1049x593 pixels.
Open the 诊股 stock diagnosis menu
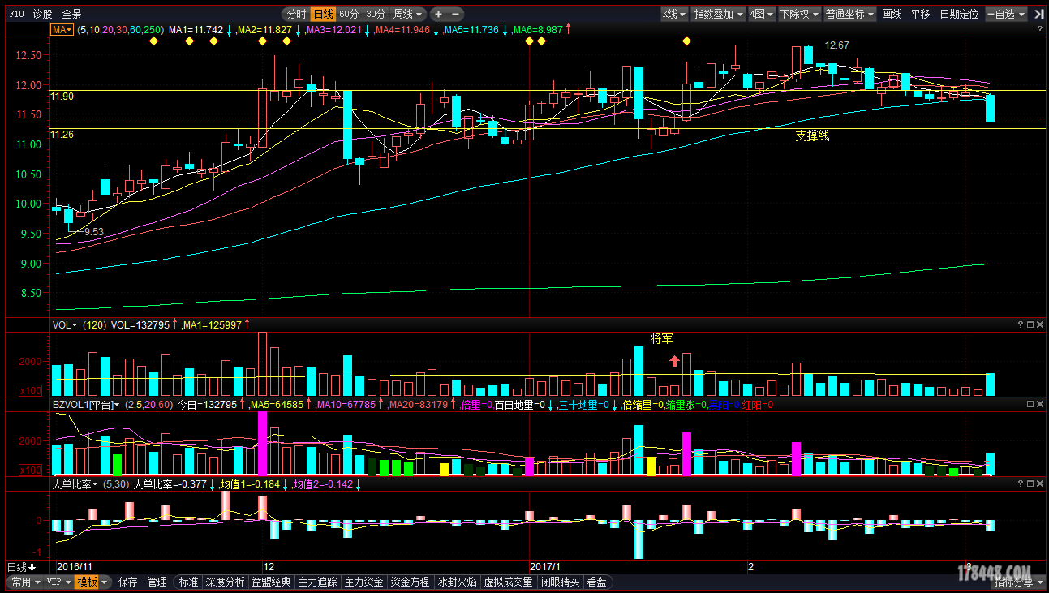[43, 14]
